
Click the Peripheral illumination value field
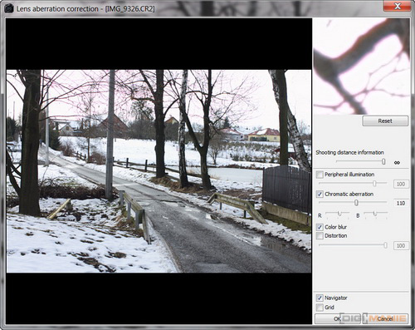[x=401, y=184]
